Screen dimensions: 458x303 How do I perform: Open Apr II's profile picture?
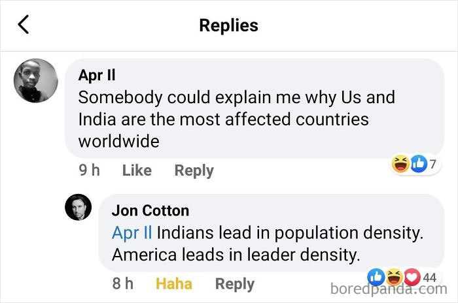pyautogui.click(x=35, y=81)
